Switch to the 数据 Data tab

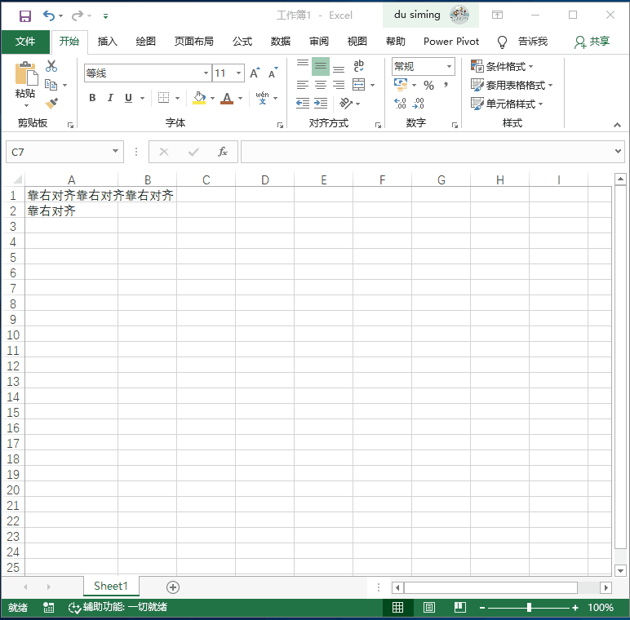pyautogui.click(x=281, y=42)
